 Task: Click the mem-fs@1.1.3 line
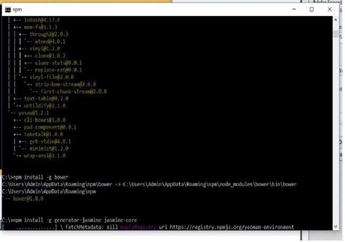[40, 27]
